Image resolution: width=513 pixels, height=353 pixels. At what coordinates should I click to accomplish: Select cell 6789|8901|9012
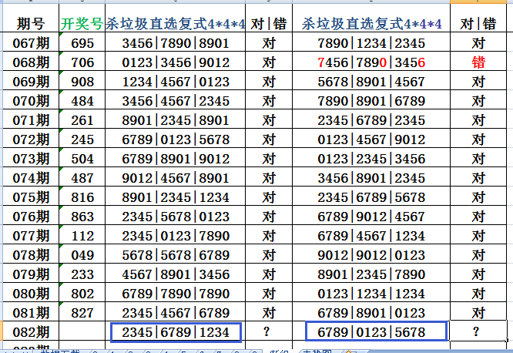(176, 159)
